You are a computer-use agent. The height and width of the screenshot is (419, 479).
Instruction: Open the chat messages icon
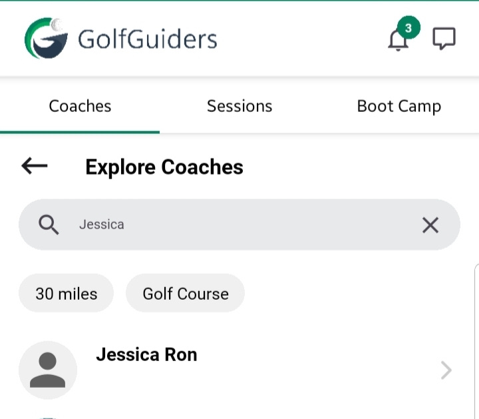click(x=444, y=39)
